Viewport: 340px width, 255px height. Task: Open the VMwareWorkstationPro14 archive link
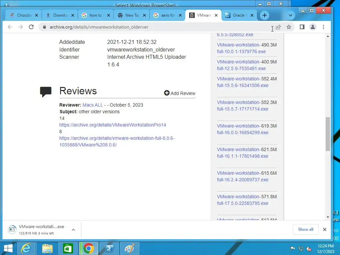point(113,125)
